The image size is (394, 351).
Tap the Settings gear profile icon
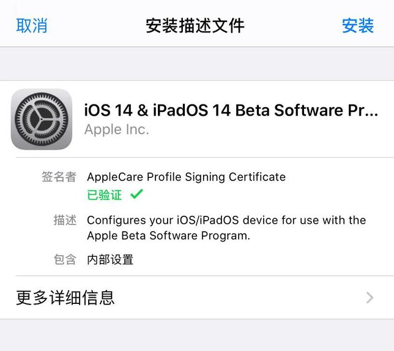[42, 119]
